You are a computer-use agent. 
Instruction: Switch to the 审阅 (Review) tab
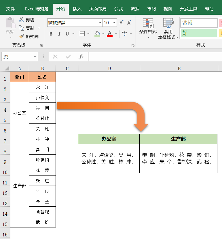(151, 9)
